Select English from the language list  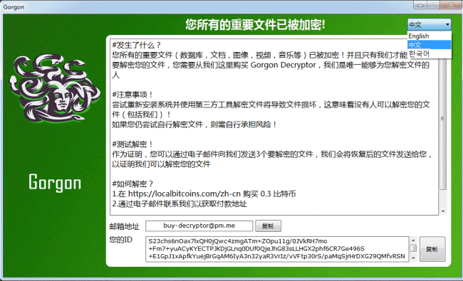[x=429, y=36]
